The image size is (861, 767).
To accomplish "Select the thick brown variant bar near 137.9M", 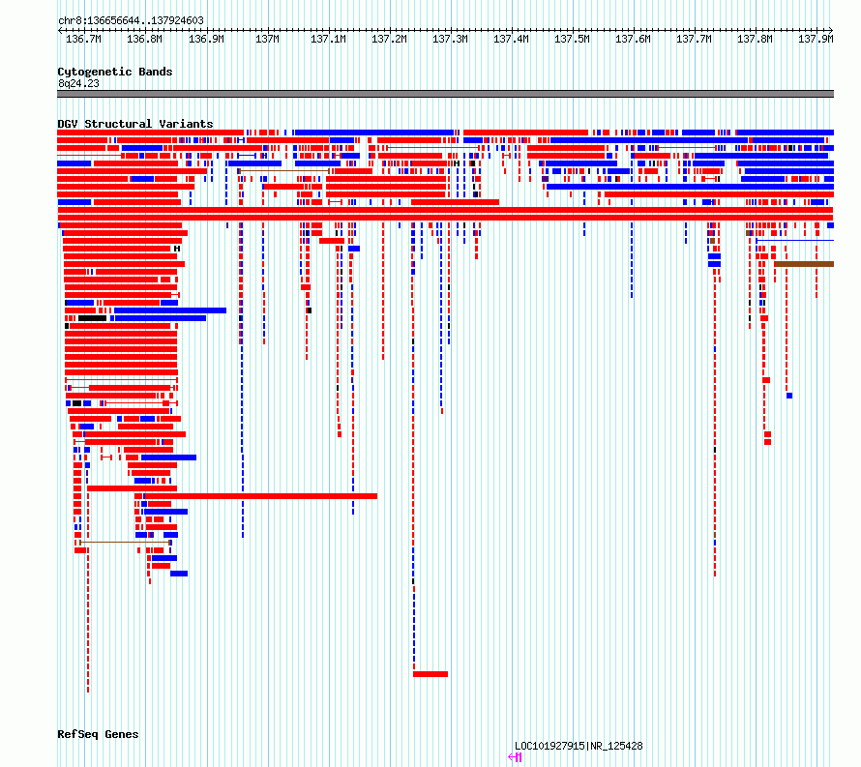I will pos(804,264).
